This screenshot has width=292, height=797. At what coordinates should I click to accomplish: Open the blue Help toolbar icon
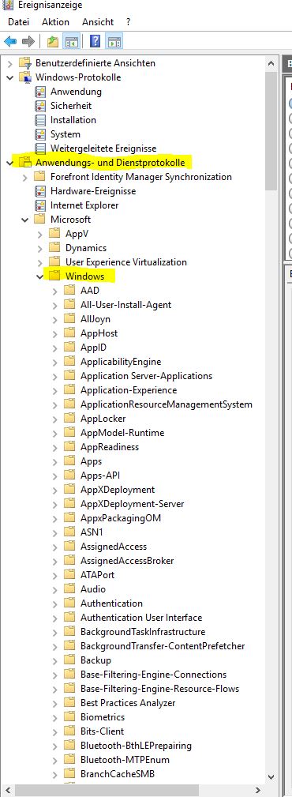[95, 41]
